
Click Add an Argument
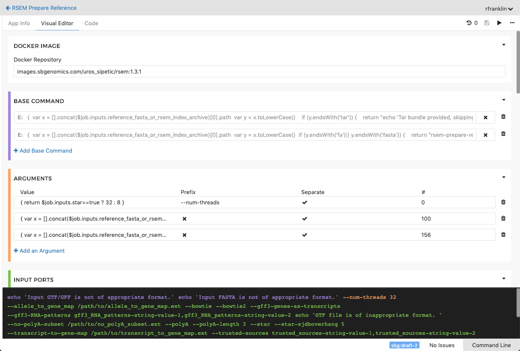[x=39, y=251]
